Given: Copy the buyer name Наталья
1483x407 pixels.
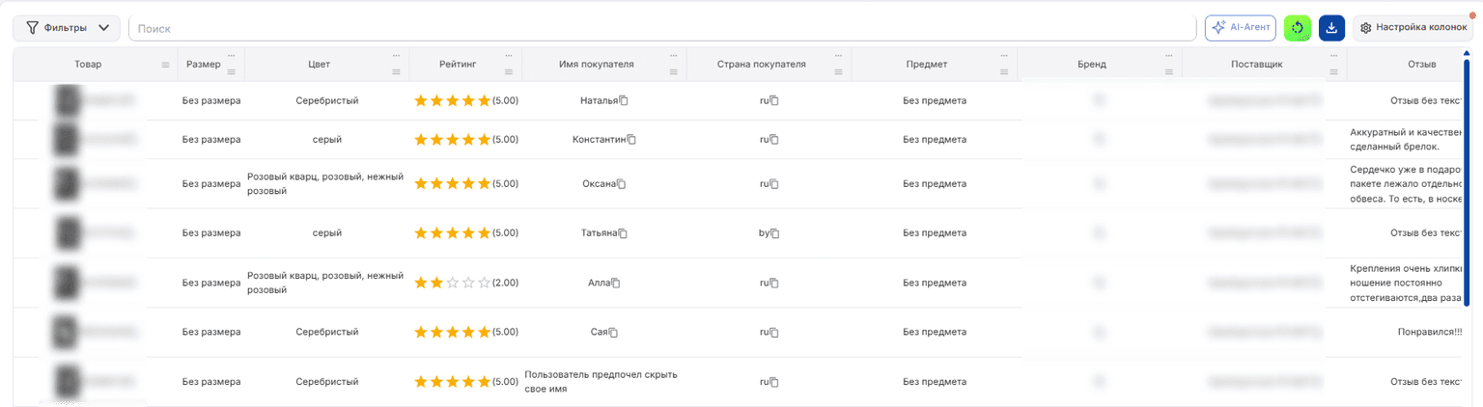Looking at the screenshot, I should [624, 100].
